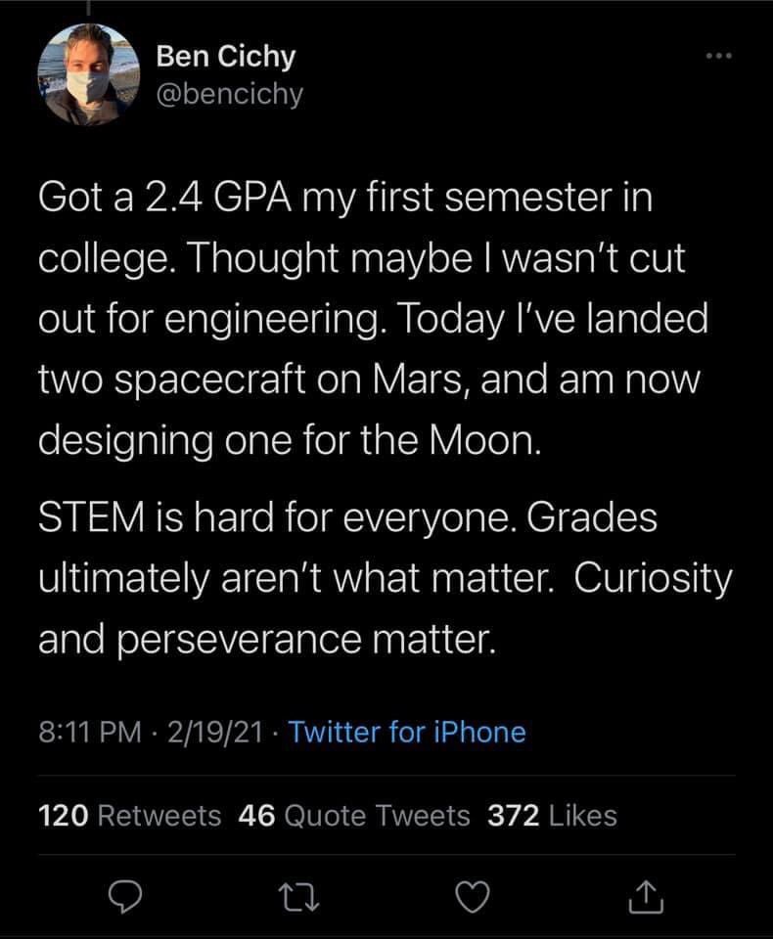773x939 pixels.
Task: Open the @bencichy handle
Action: tap(230, 94)
